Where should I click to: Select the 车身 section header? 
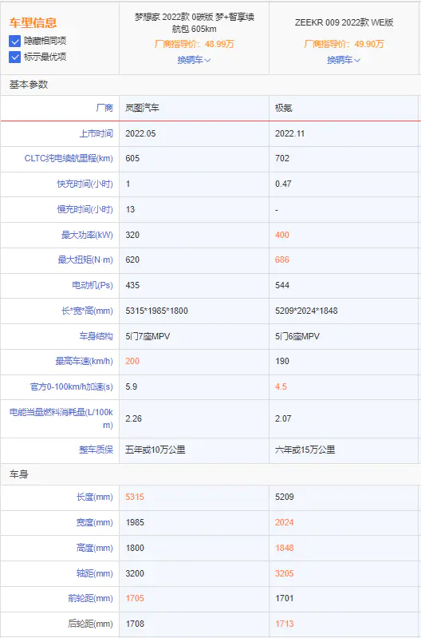(x=18, y=474)
